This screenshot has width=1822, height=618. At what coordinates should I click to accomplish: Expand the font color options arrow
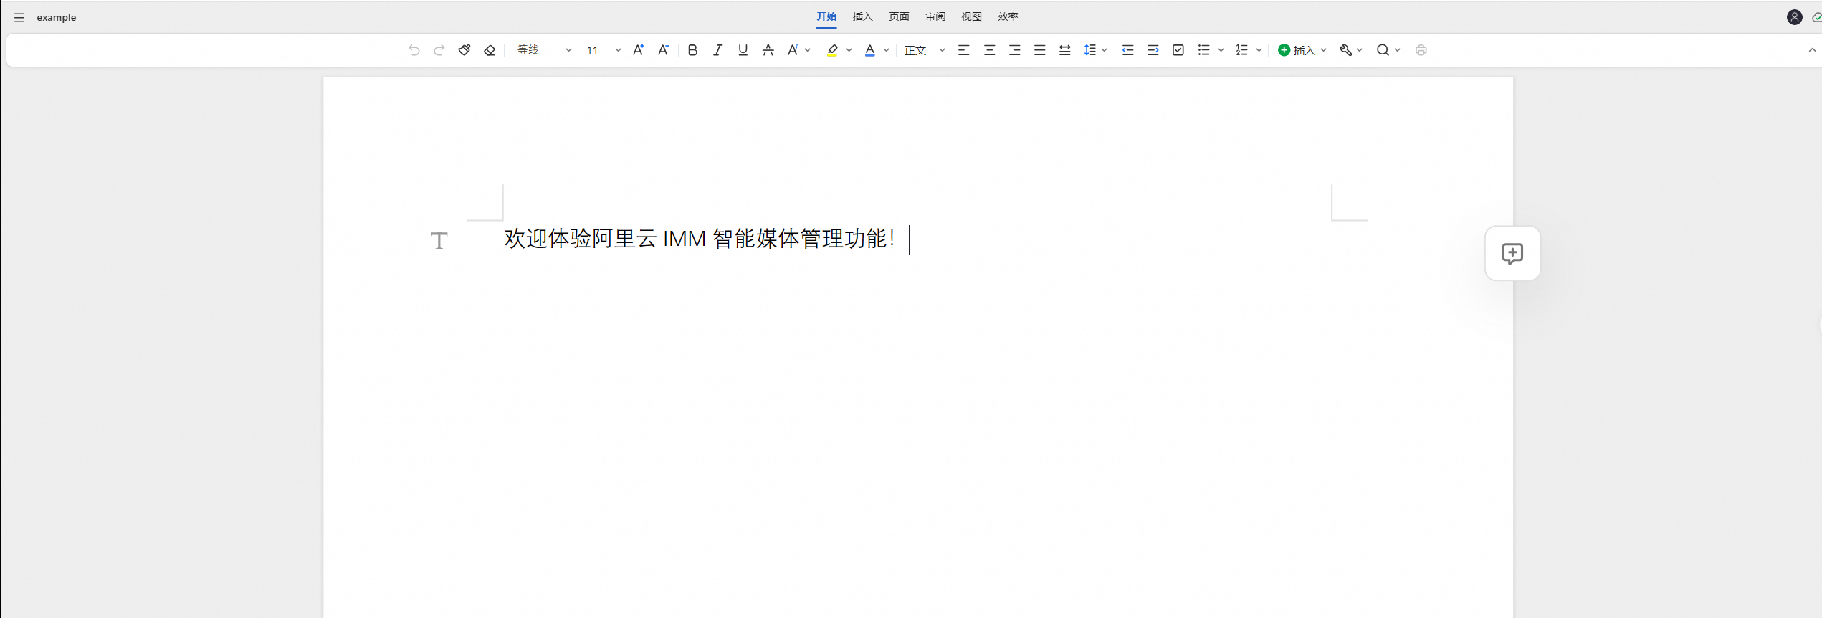pyautogui.click(x=887, y=50)
